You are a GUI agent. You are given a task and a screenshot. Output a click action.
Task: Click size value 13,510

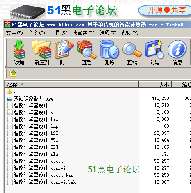pyautogui.click(x=162, y=105)
